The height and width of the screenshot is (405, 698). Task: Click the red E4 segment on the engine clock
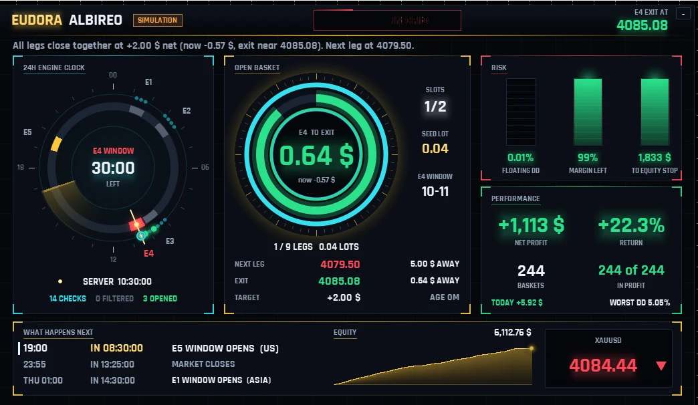[136, 225]
